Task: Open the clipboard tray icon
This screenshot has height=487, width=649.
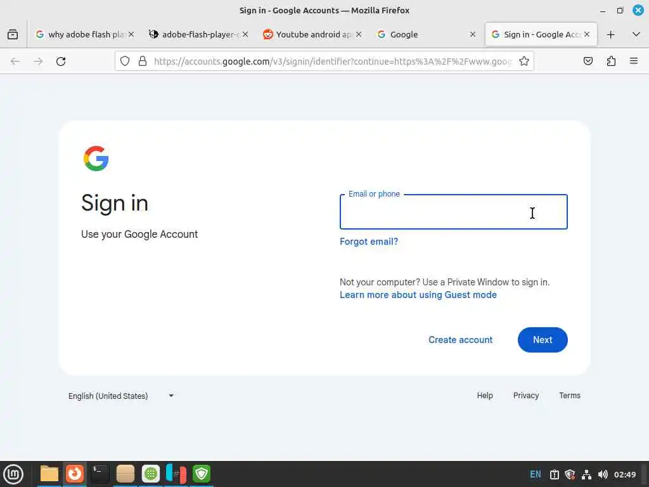Action: click(554, 474)
